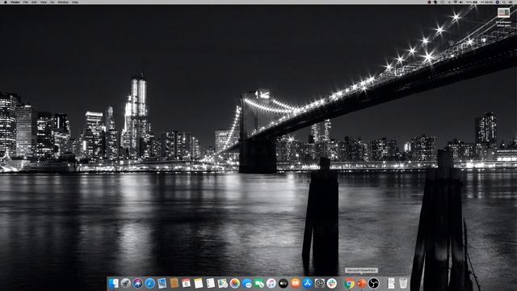Open the orange Books app in Dock
Image resolution: width=517 pixels, height=291 pixels.
pos(295,283)
